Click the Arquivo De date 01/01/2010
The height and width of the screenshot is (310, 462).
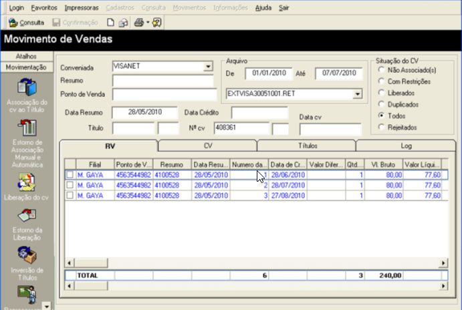click(269, 73)
